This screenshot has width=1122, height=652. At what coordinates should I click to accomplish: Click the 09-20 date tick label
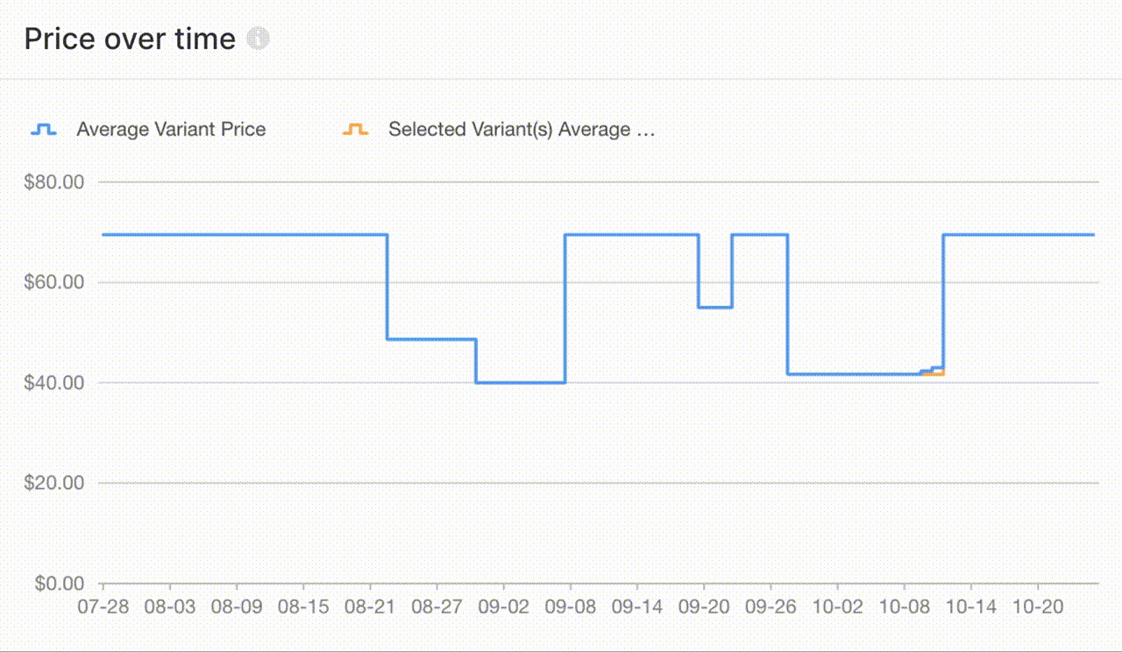(x=703, y=606)
